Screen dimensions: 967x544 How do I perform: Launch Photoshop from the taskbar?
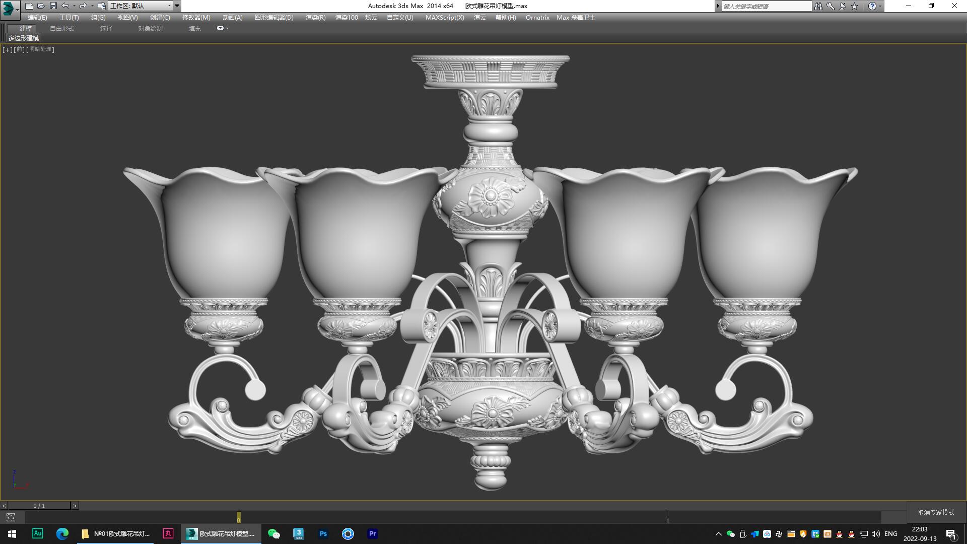point(323,533)
